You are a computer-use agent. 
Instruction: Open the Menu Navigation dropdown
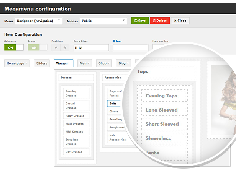[38, 21]
